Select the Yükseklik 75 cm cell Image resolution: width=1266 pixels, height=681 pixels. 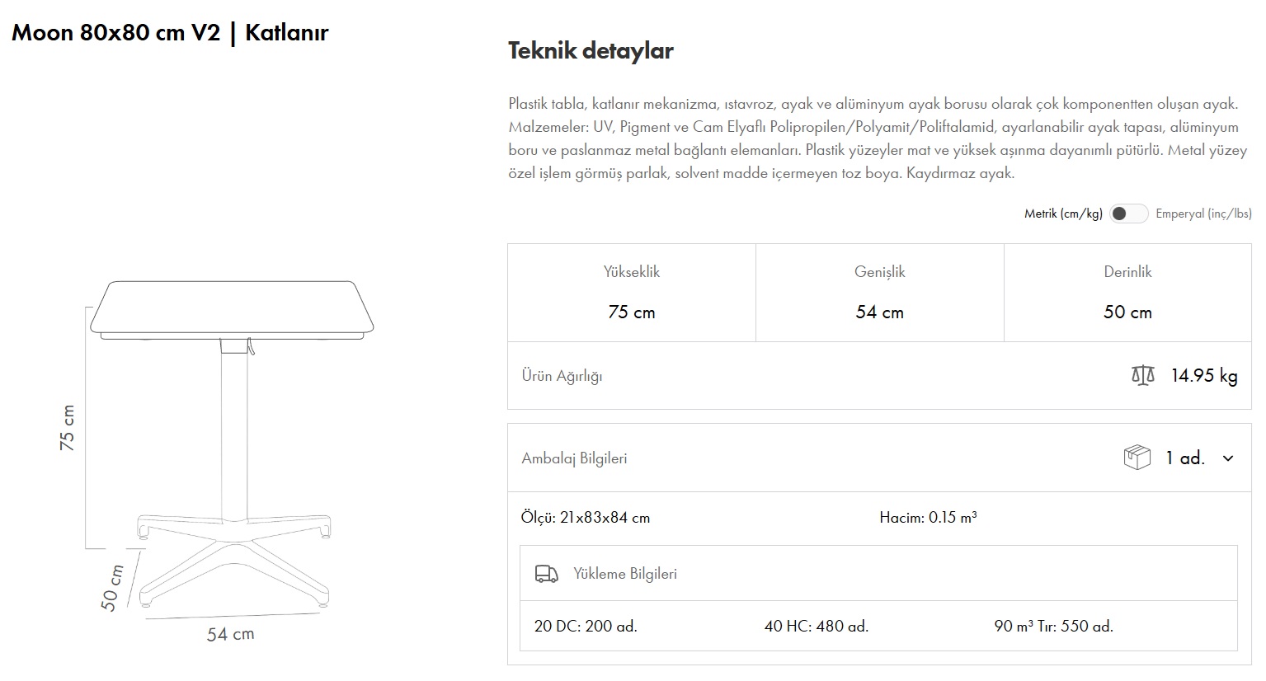click(x=632, y=293)
